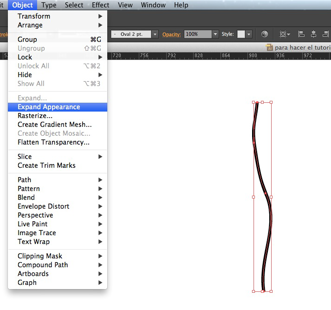This screenshot has width=331, height=310.
Task: Expand the Compound Path submenu
Action: (58, 265)
